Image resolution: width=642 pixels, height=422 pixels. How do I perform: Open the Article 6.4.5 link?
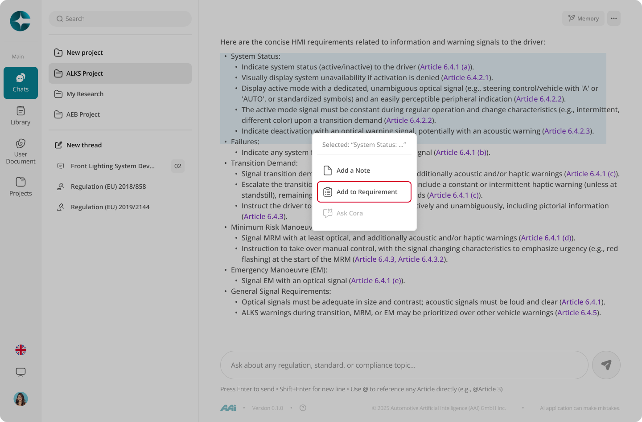click(x=577, y=312)
